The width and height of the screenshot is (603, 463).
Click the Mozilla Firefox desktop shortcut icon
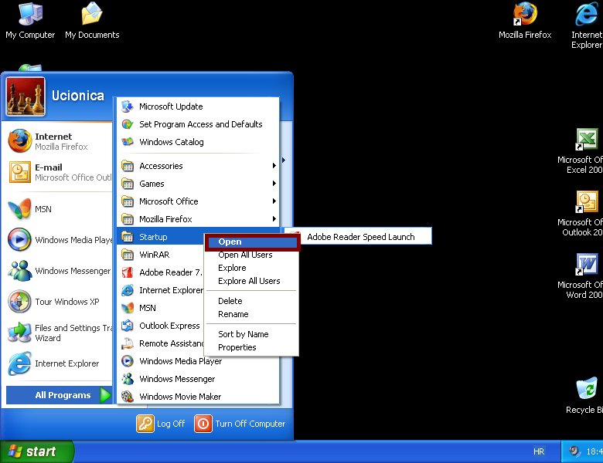(x=525, y=21)
